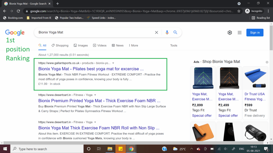Expand the gallantsports result options arrow
The width and height of the screenshot is (273, 153).
click(x=113, y=63)
